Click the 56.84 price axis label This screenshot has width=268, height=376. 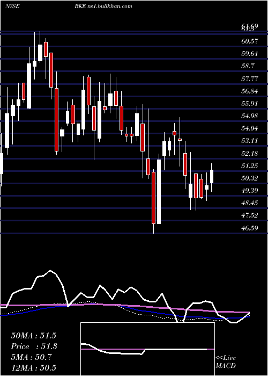(x=250, y=91)
